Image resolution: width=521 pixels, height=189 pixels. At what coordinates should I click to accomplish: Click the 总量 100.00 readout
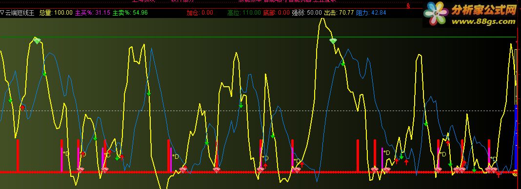coord(56,13)
